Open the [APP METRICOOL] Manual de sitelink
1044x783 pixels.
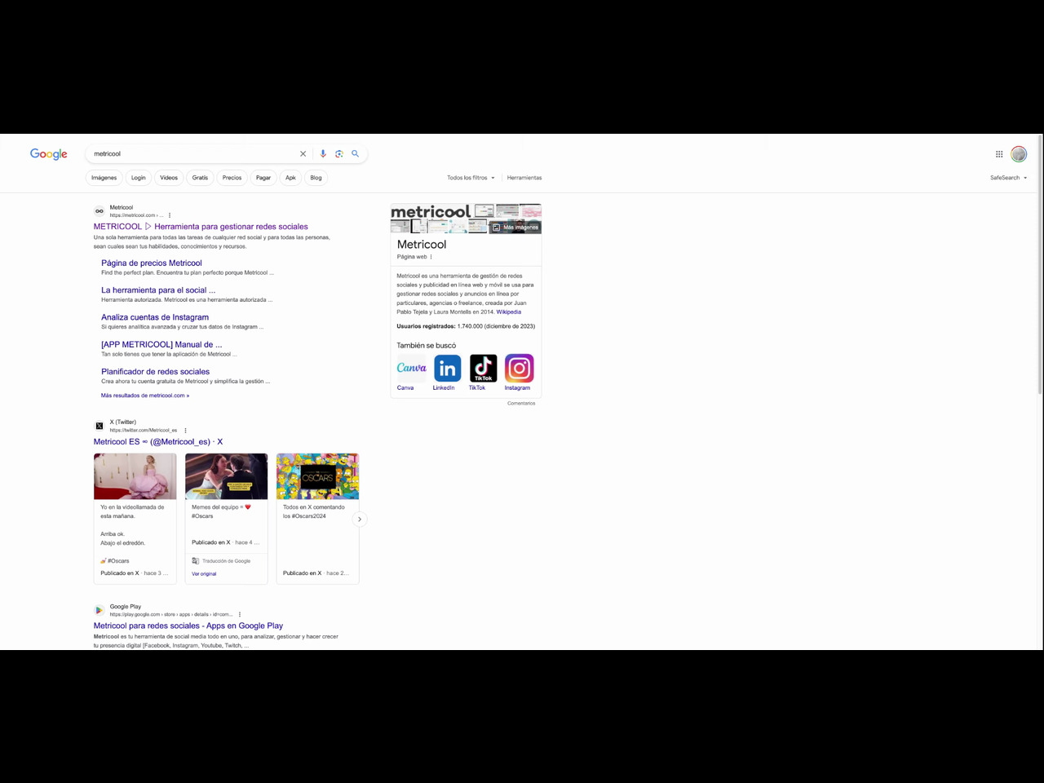[161, 344]
